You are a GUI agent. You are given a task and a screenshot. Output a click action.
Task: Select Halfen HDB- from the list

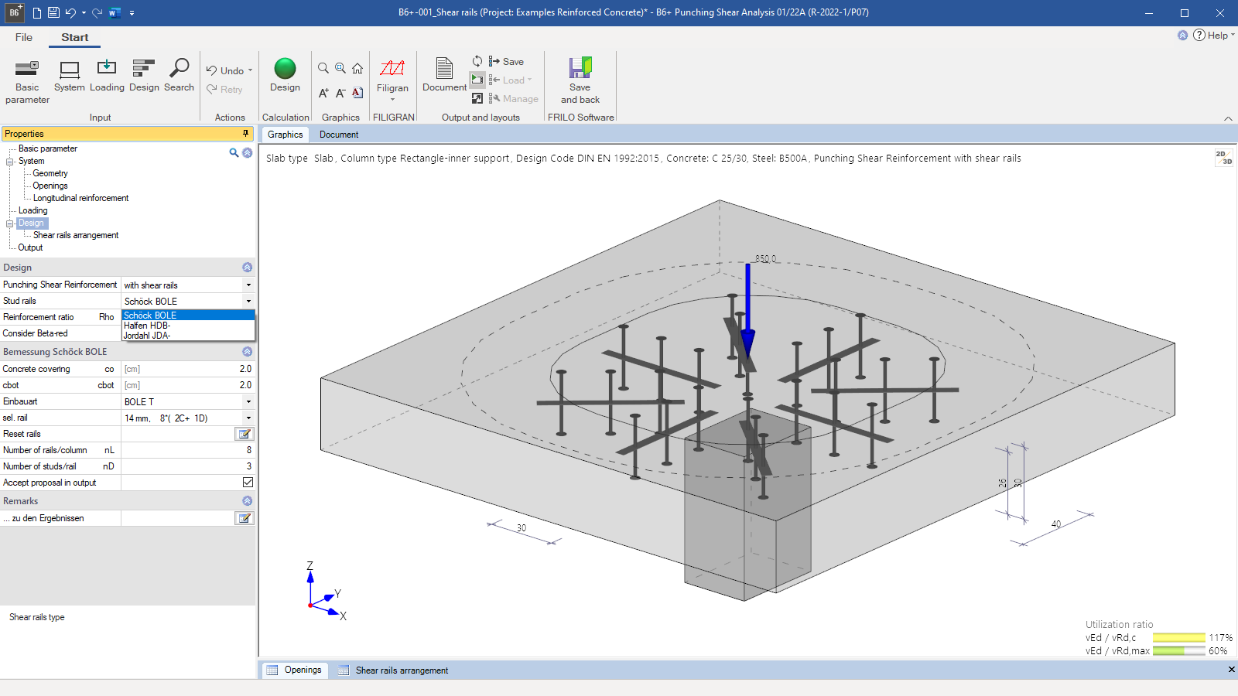tap(188, 326)
